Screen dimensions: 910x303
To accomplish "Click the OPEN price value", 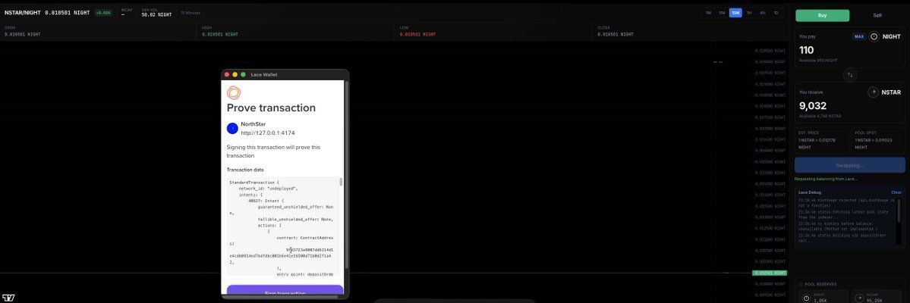I will point(23,34).
